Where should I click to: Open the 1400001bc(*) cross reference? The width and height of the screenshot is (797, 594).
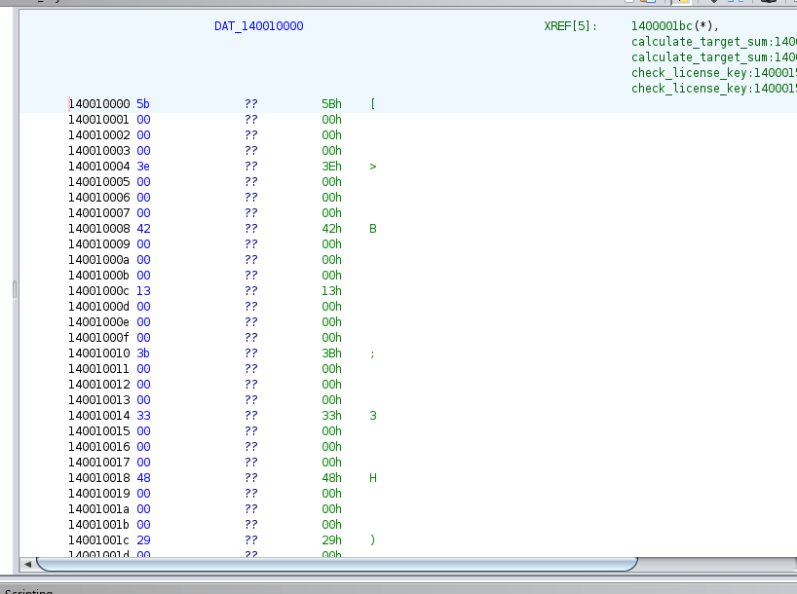675,26
